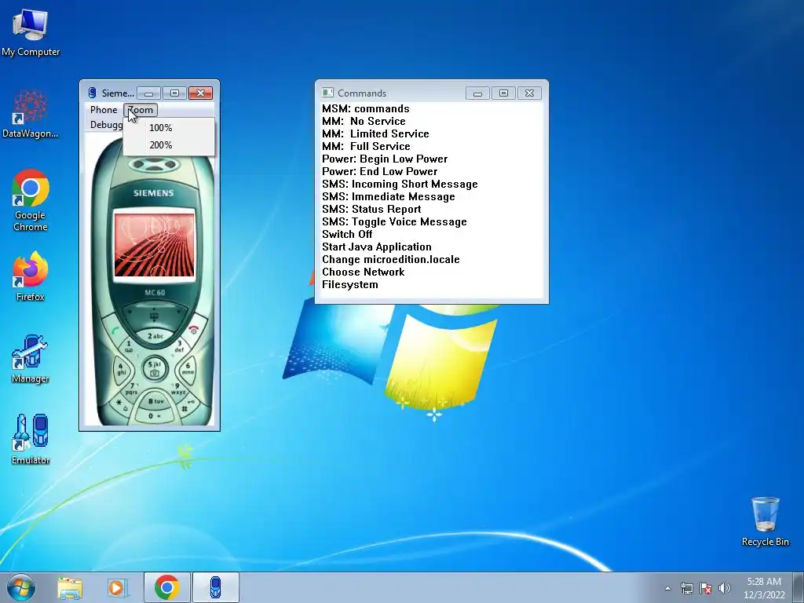Maximize the Commands window

coord(503,93)
